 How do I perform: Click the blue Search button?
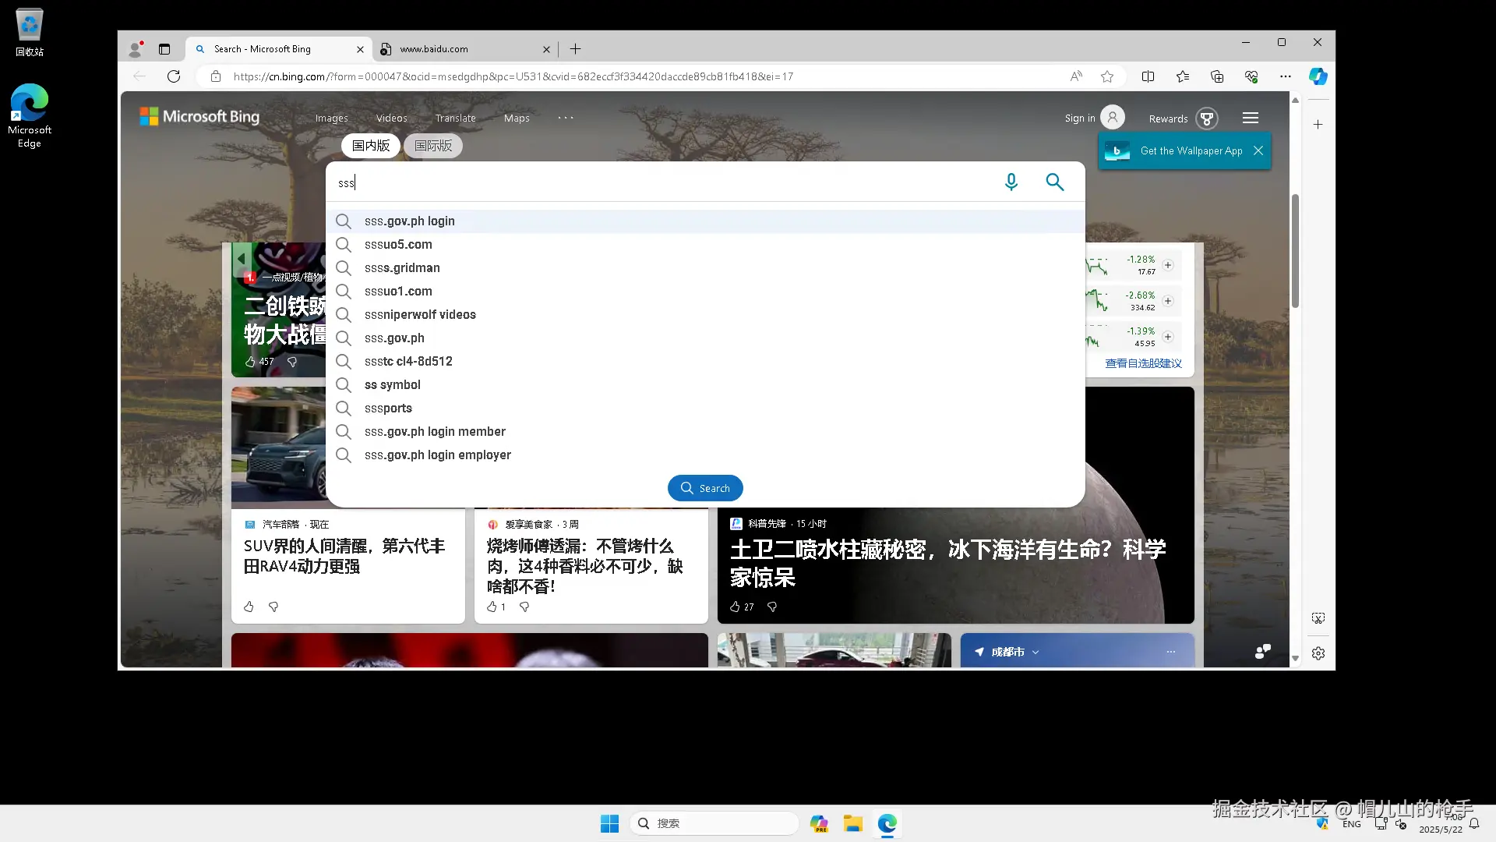click(705, 488)
